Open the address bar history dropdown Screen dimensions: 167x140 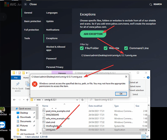[77, 100]
